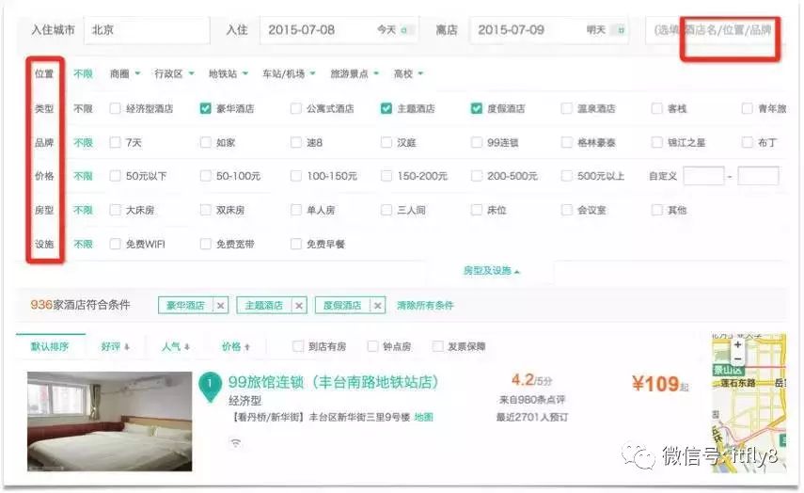Check the 锦江之星 brand checkbox
This screenshot has width=804, height=493.
(x=657, y=142)
